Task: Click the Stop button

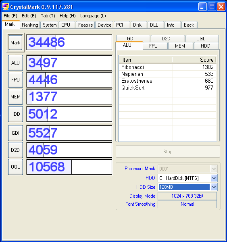Action: [168, 151]
